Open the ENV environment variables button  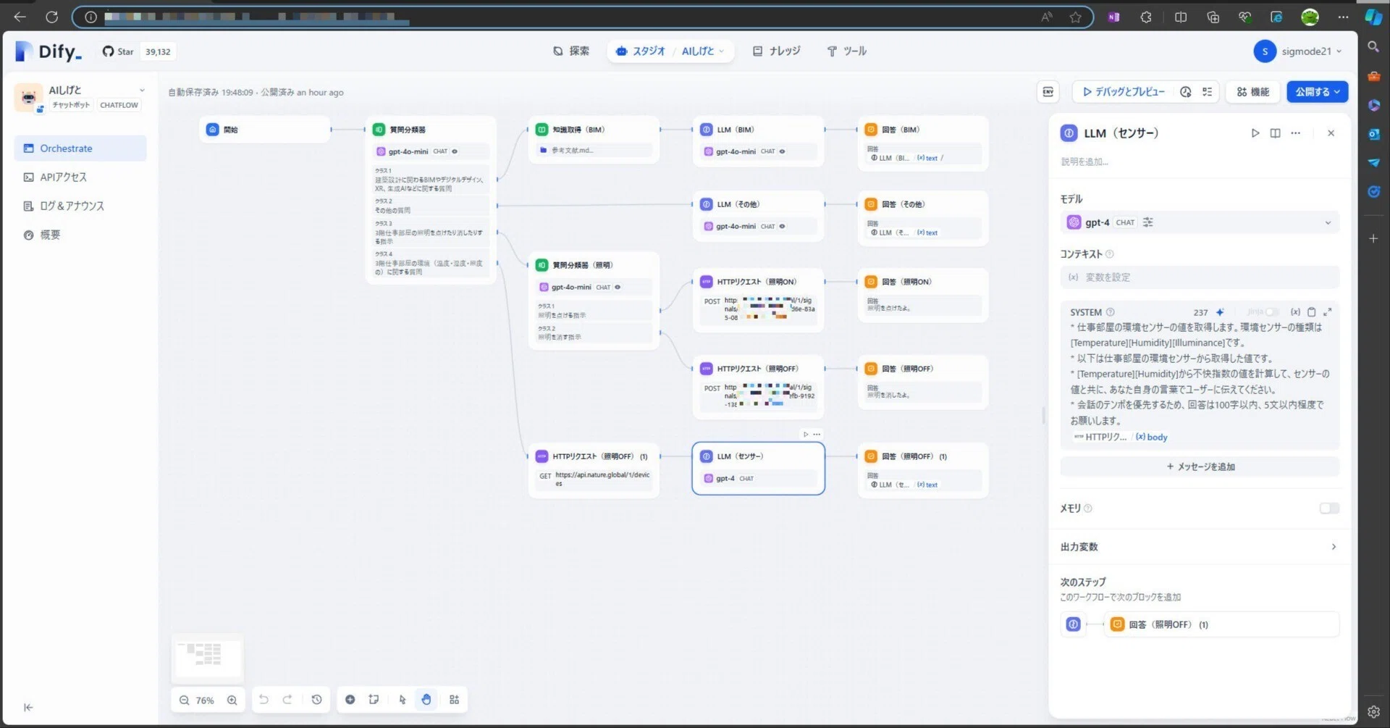[x=1048, y=91]
